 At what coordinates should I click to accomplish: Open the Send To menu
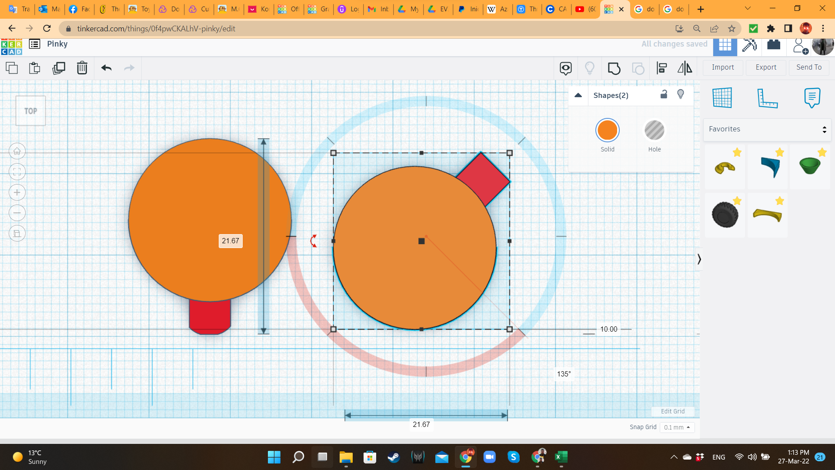pyautogui.click(x=808, y=67)
